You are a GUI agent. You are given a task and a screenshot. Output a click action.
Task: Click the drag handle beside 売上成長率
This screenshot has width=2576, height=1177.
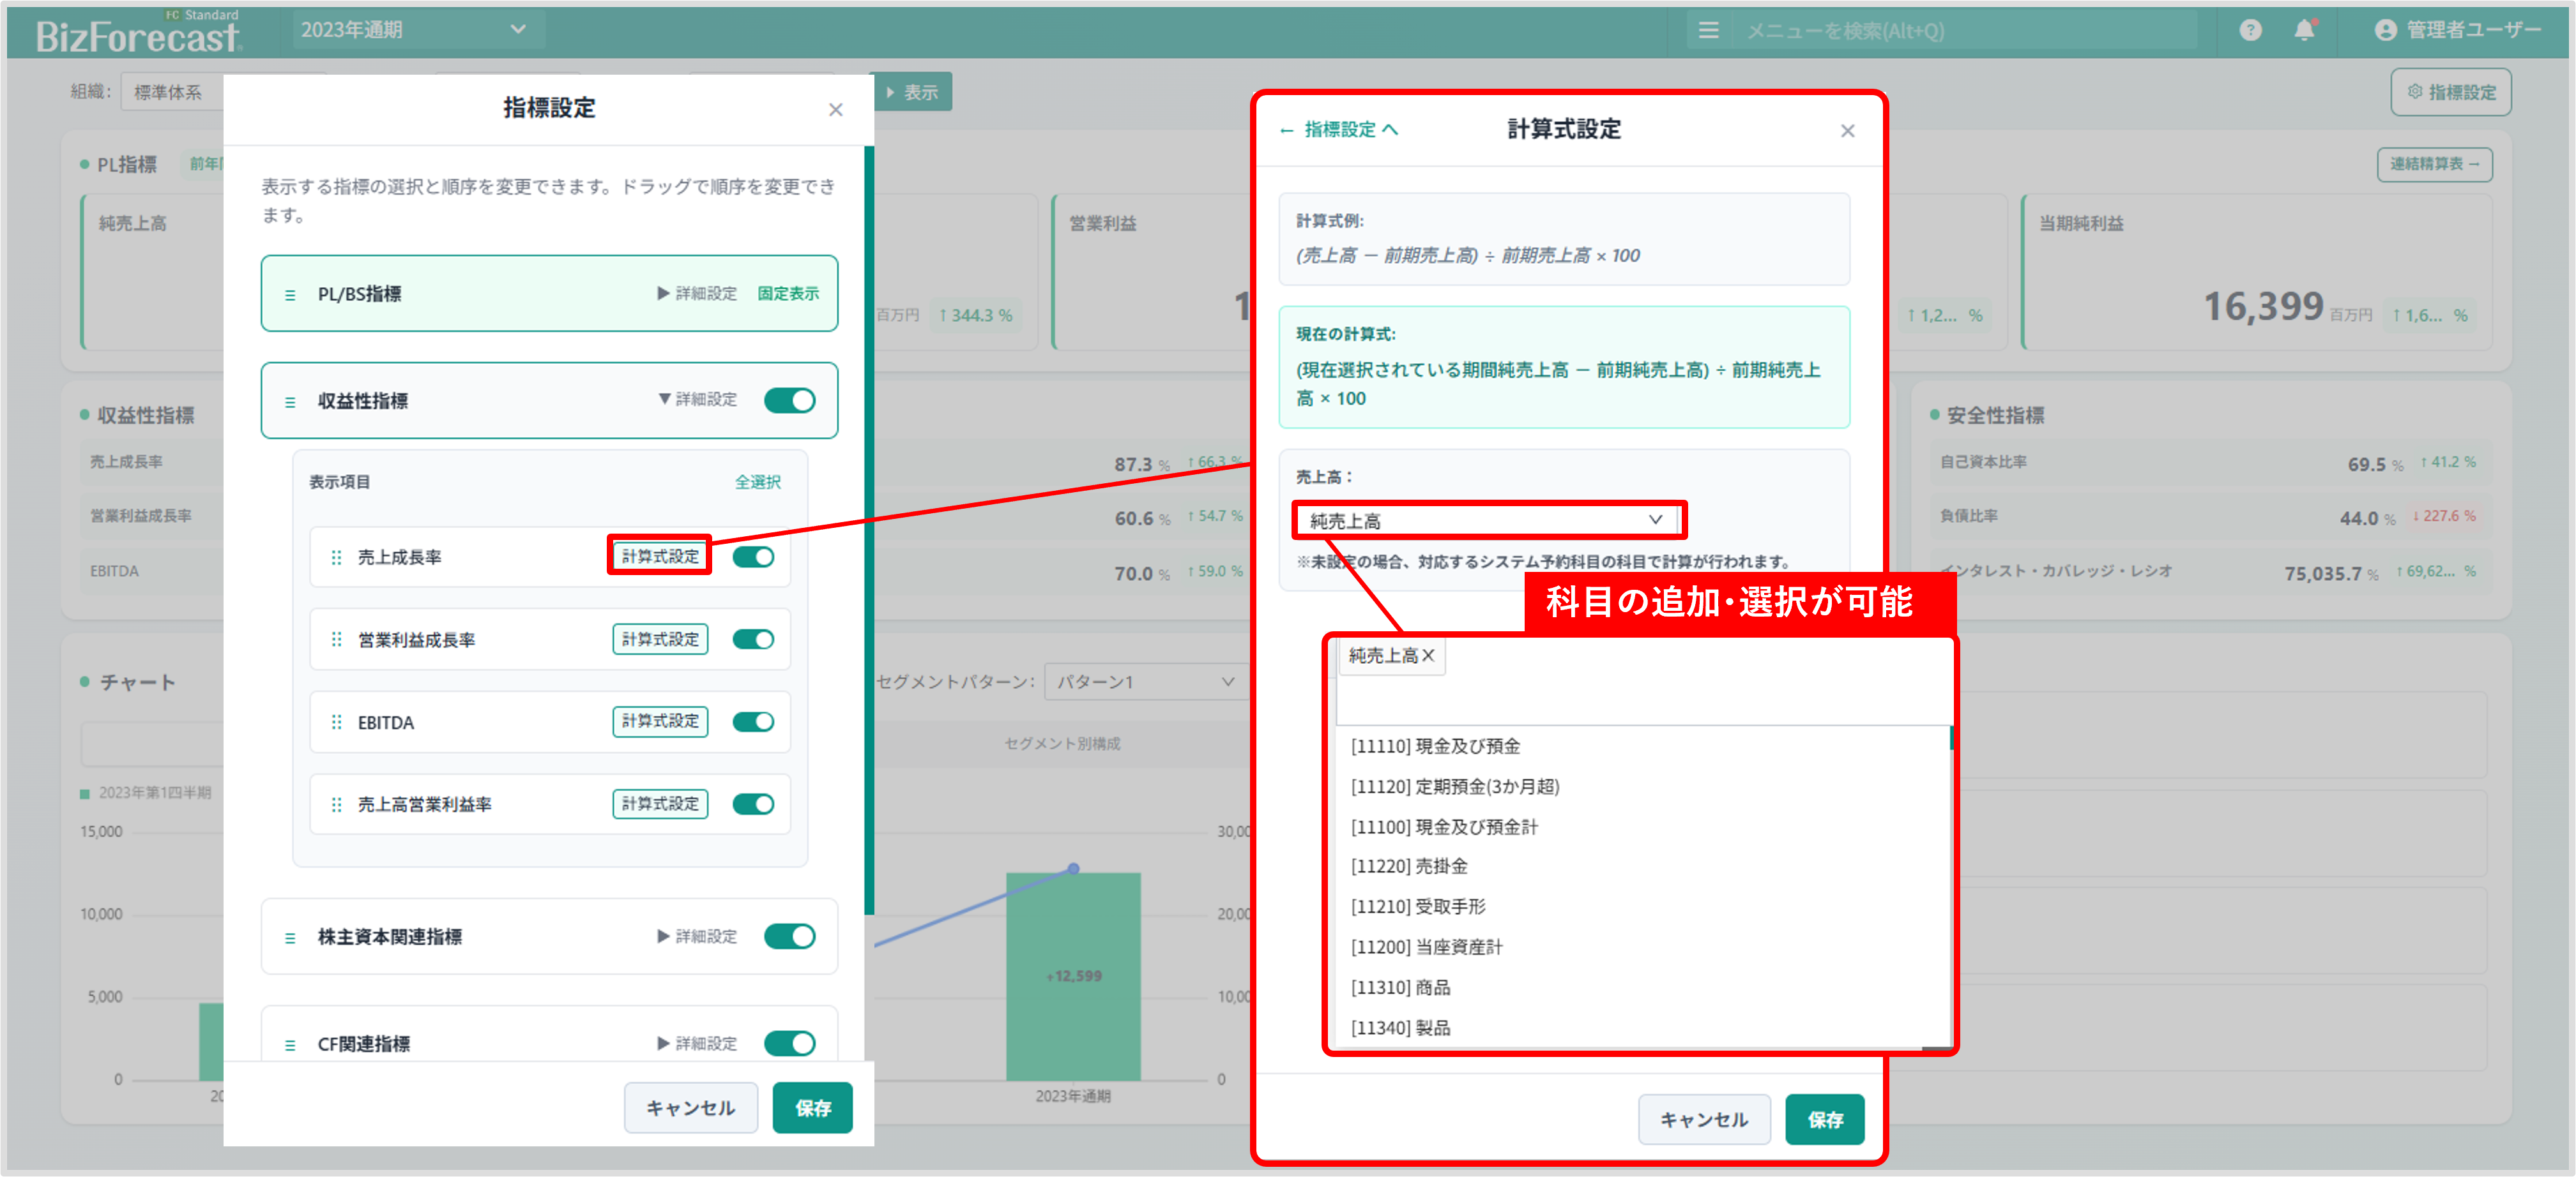point(336,557)
